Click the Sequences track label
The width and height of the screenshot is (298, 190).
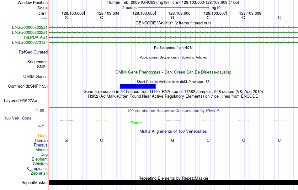point(37,62)
